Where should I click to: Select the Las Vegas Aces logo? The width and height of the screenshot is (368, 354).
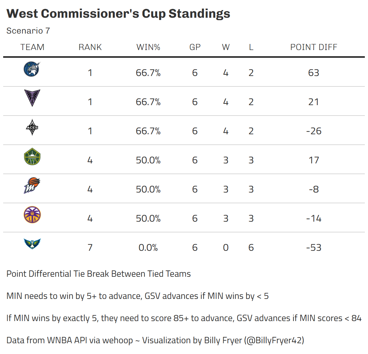32,127
